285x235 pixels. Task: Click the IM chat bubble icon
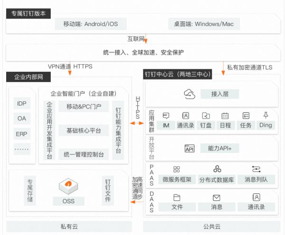pyautogui.click(x=166, y=115)
